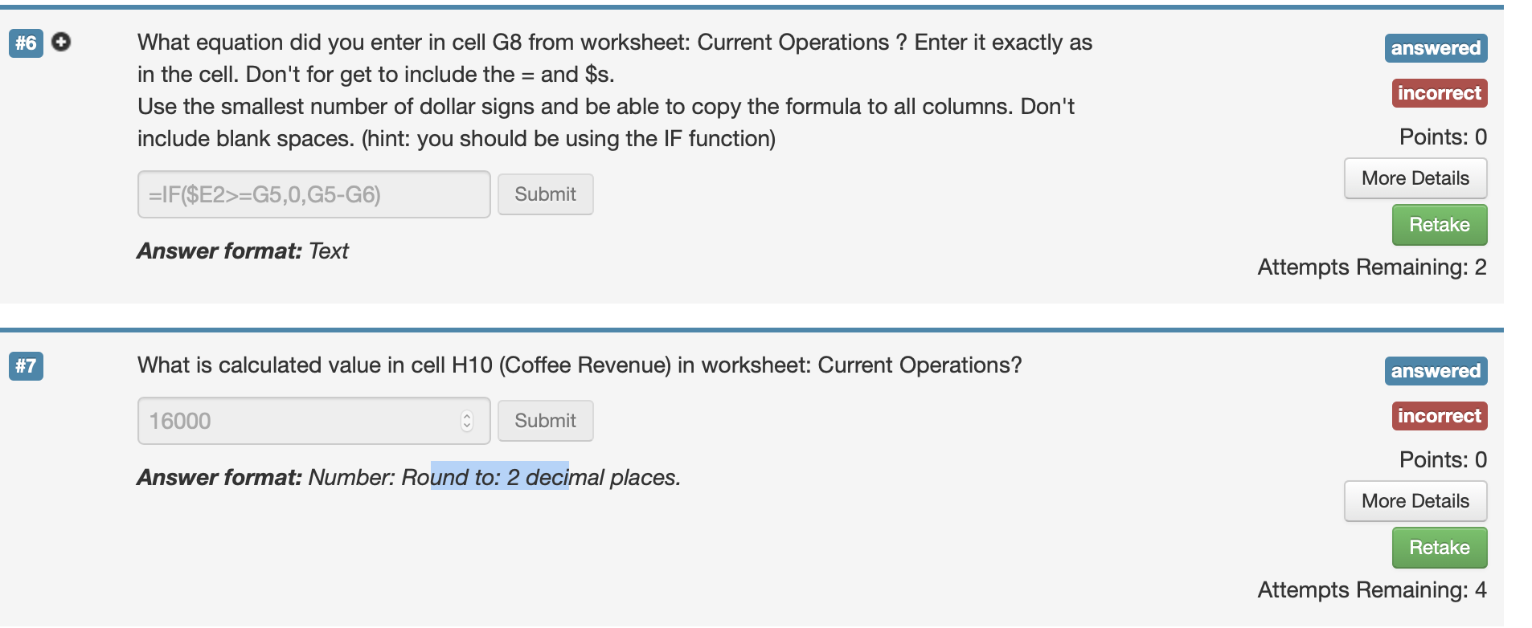Click the highlighted 'Round to: 2 decimal' text
Viewport: 1532px width, 628px height.
coord(499,477)
